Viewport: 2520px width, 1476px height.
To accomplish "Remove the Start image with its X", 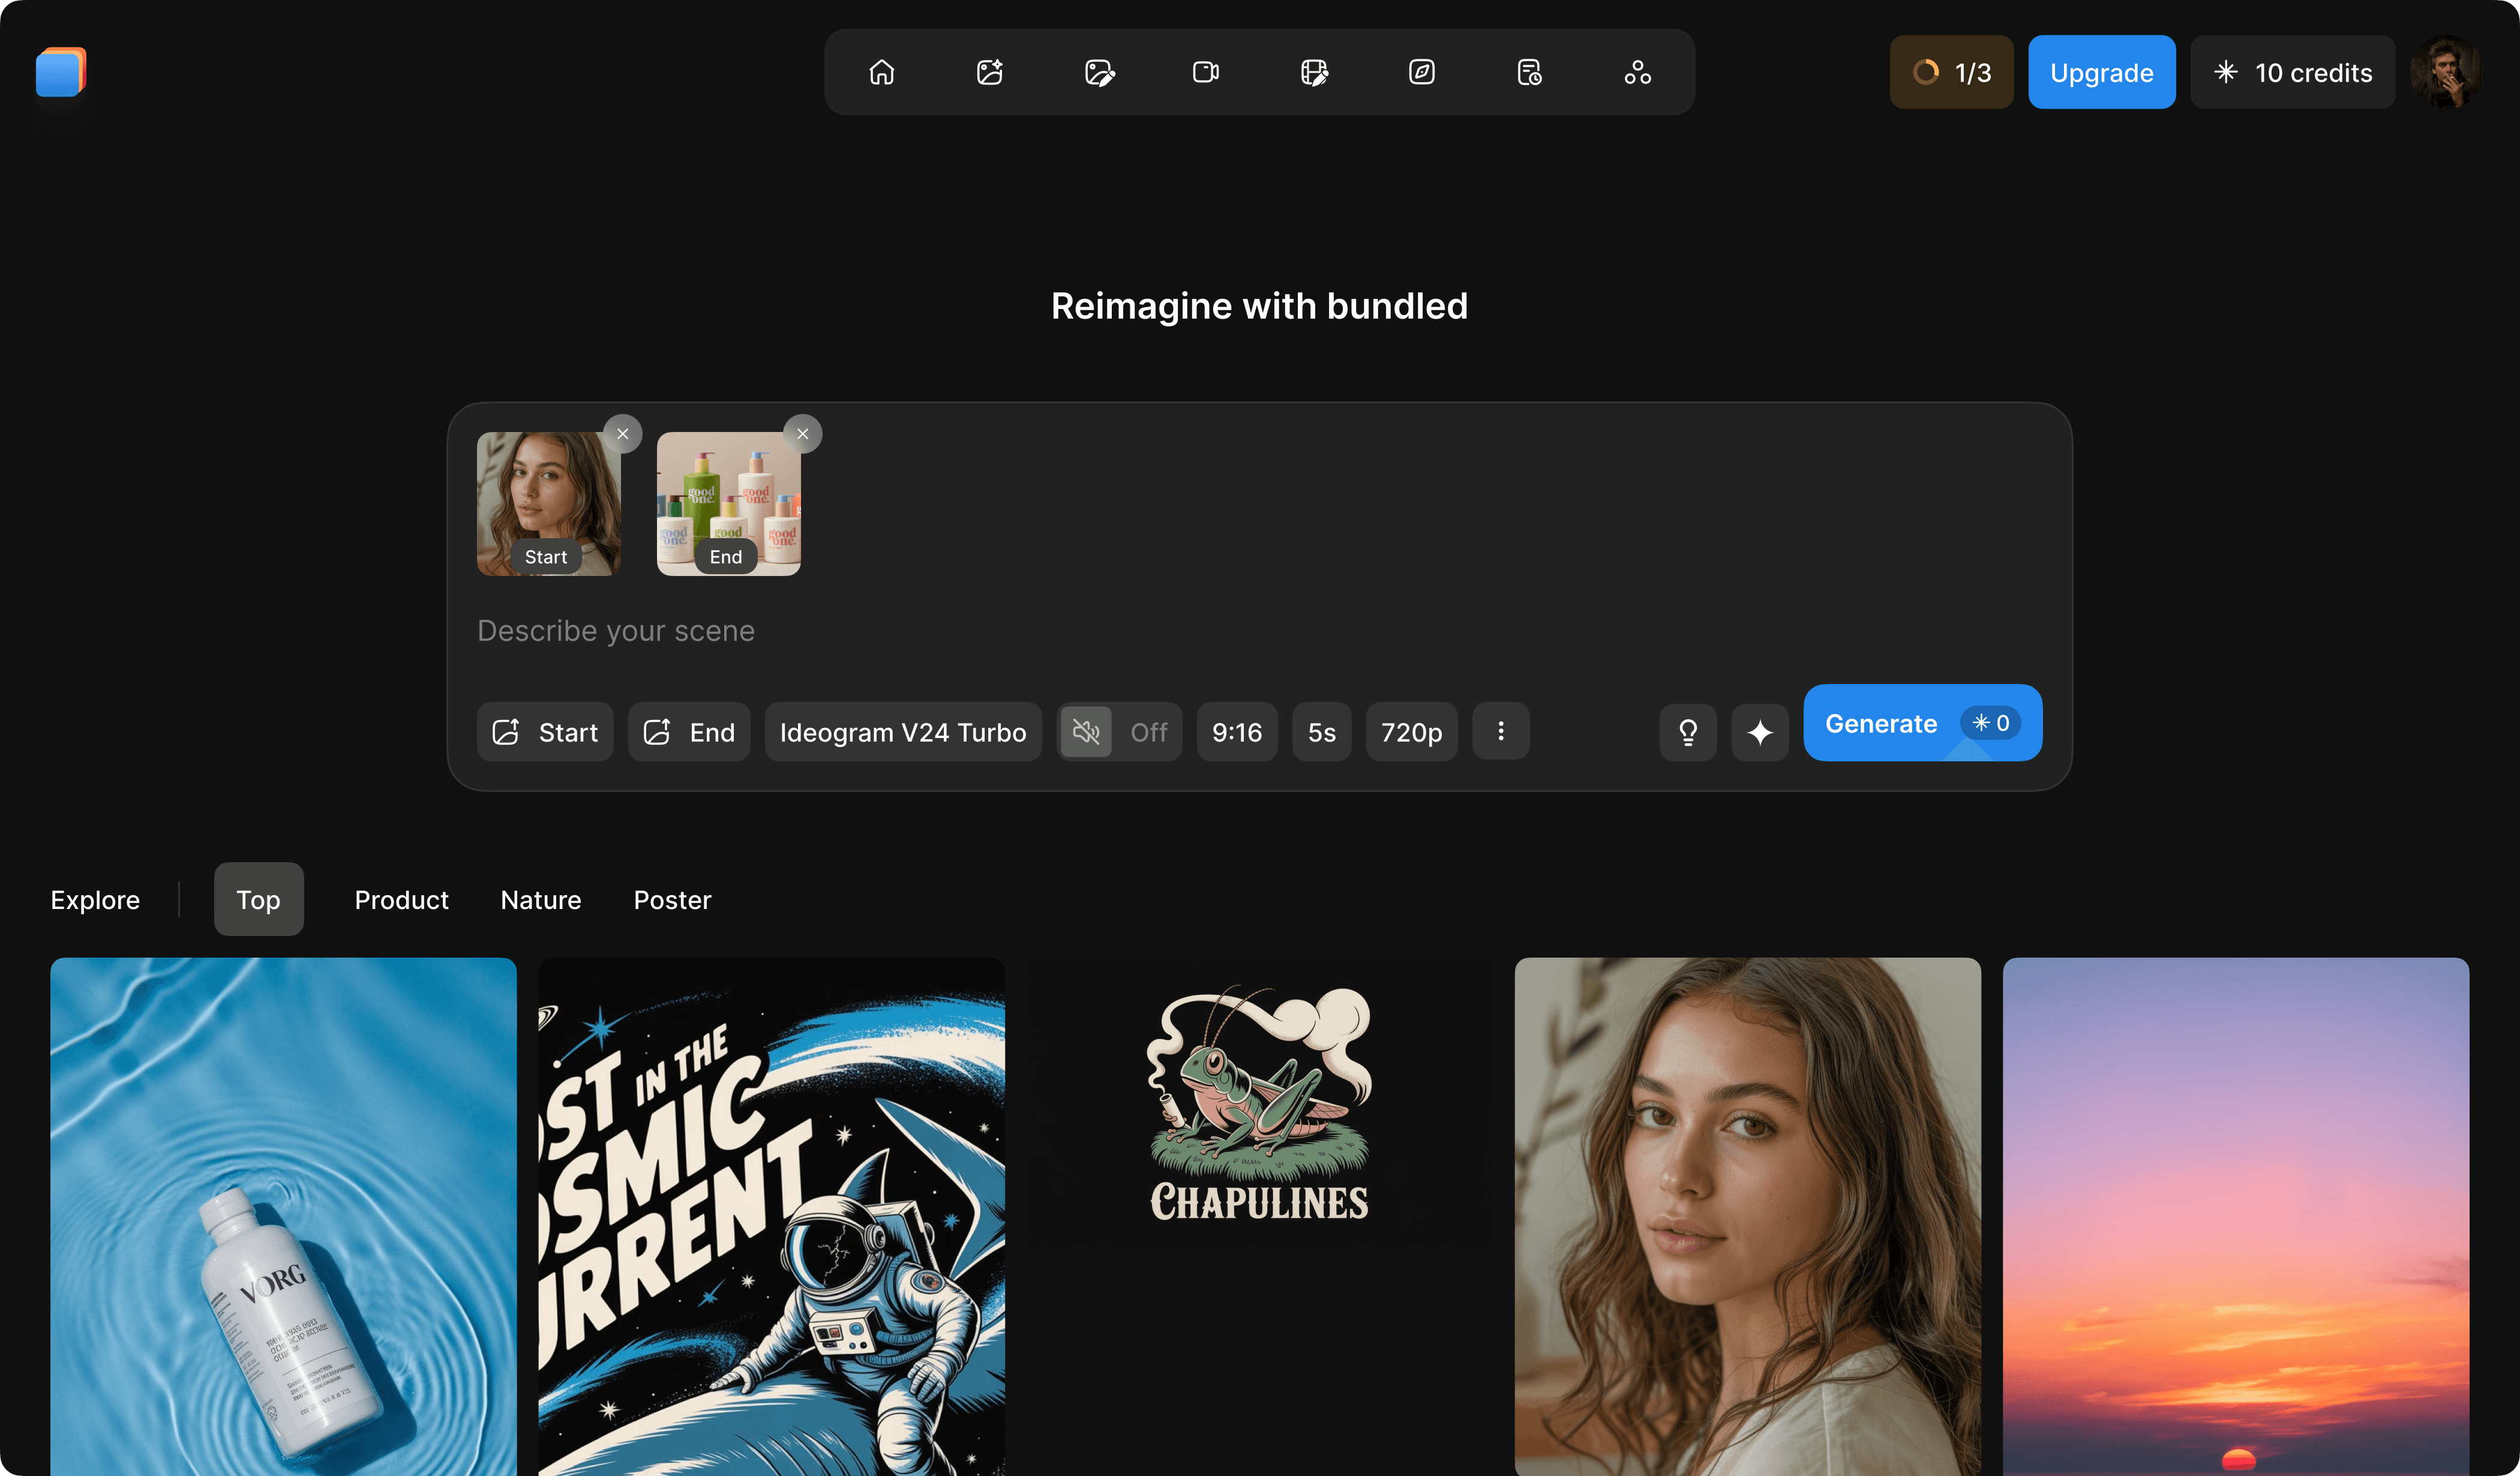I will click(622, 434).
